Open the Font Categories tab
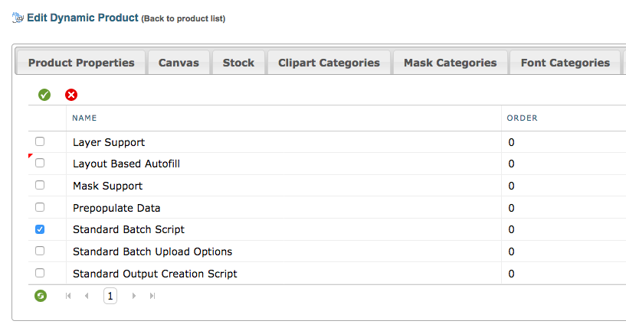 [565, 63]
